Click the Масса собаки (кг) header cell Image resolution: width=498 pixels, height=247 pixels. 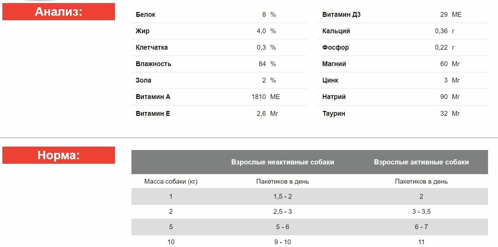171,182
